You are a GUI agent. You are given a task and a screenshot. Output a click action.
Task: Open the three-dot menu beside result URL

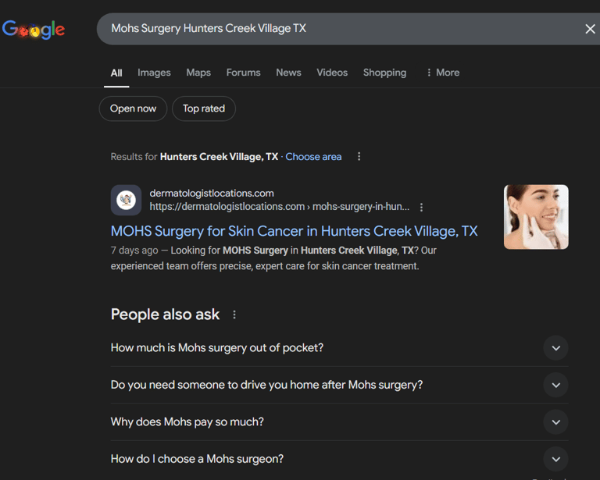[421, 207]
